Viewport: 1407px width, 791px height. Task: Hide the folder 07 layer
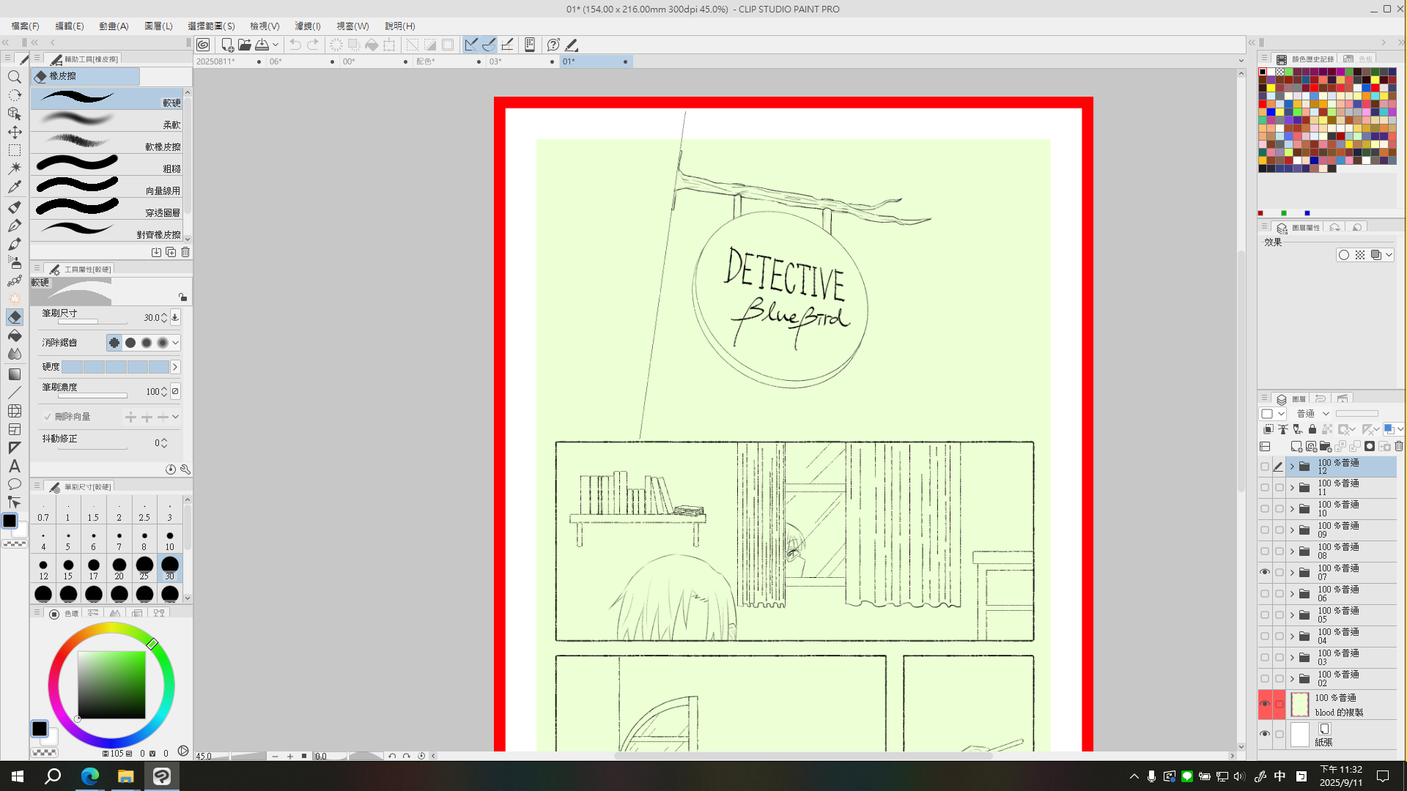[1265, 572]
